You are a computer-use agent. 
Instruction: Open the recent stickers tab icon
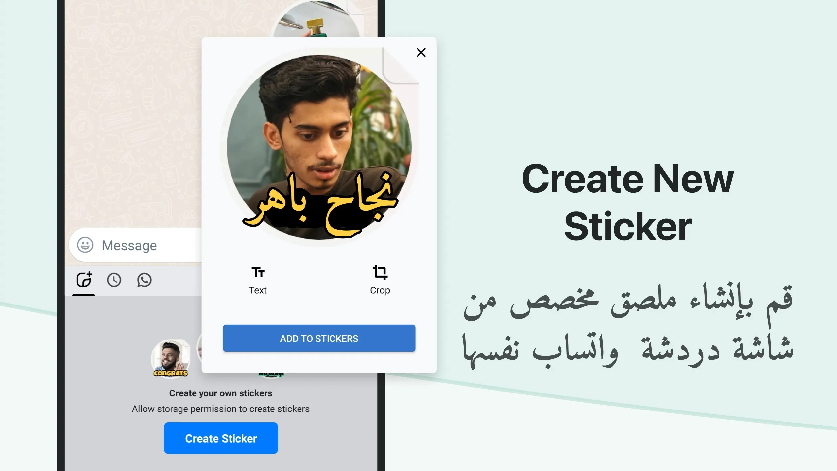[114, 280]
